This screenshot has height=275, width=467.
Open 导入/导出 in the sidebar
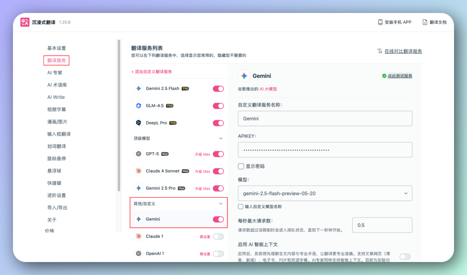coord(57,208)
